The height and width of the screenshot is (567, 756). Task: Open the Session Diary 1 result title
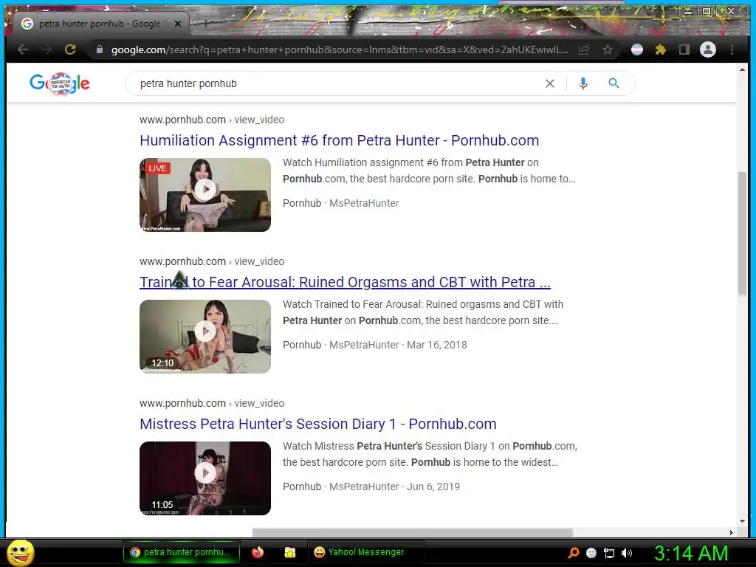click(x=317, y=424)
